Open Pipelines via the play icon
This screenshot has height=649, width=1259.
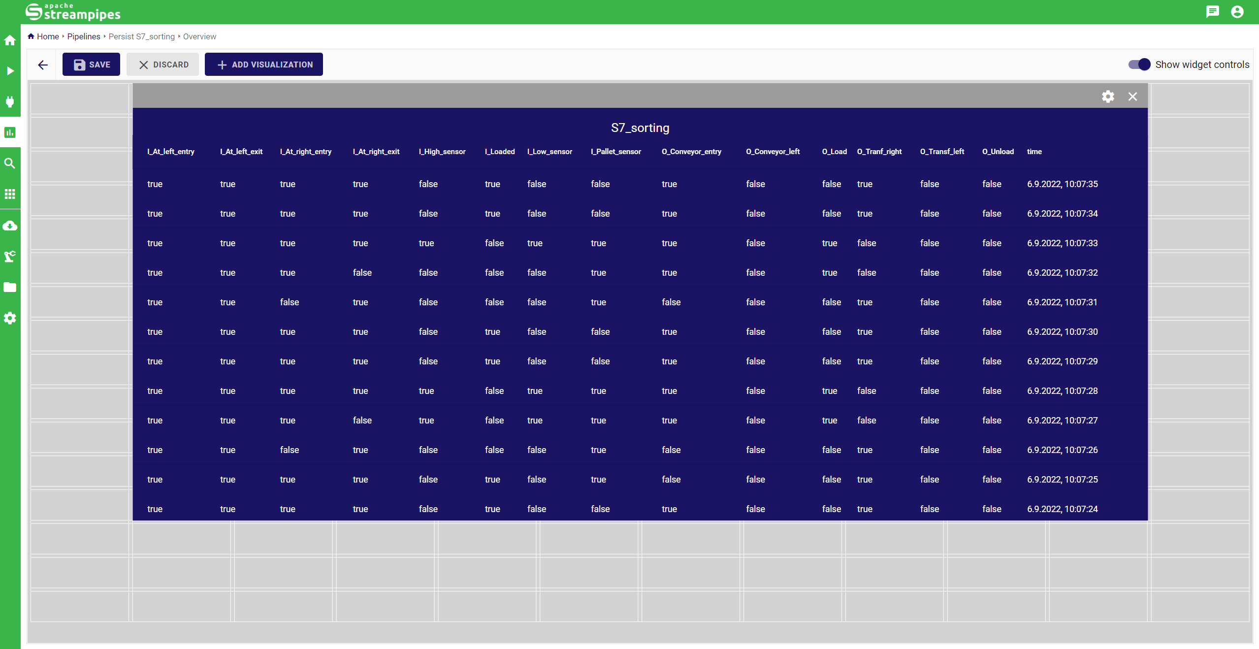pyautogui.click(x=10, y=71)
